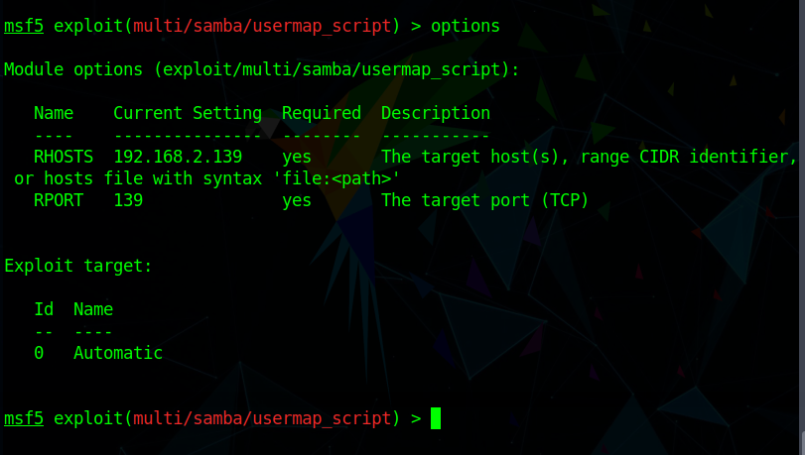Image resolution: width=805 pixels, height=455 pixels.
Task: Click the bottom underlined msf5 prompt
Action: (x=24, y=418)
